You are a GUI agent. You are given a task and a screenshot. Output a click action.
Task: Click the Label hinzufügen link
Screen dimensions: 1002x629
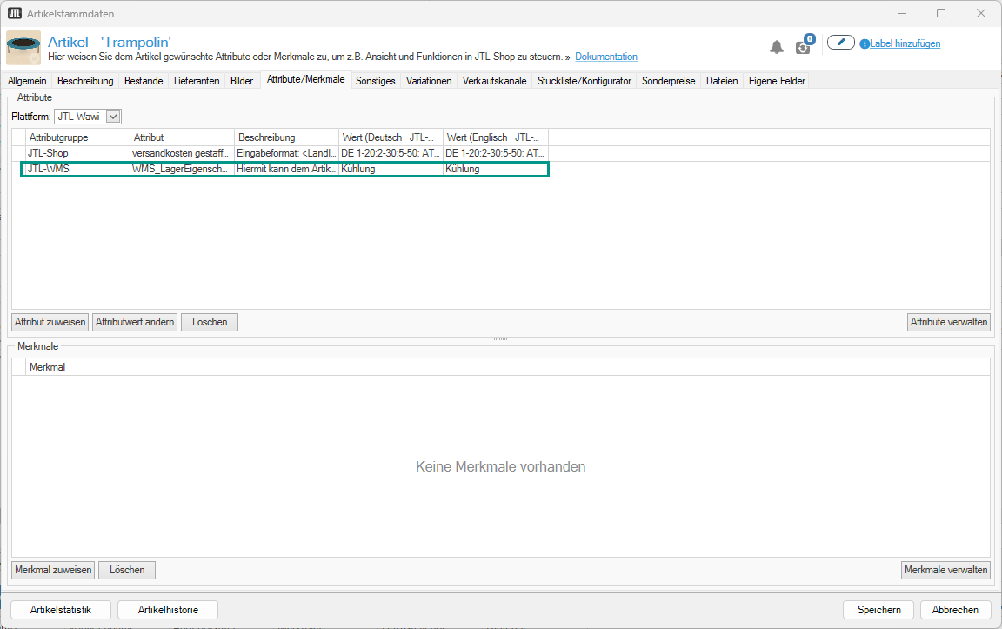point(905,43)
